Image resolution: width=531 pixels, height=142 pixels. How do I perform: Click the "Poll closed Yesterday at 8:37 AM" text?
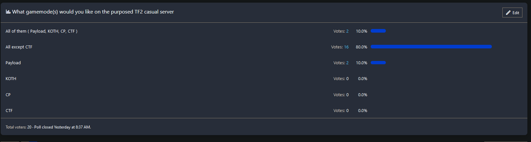coord(63,127)
